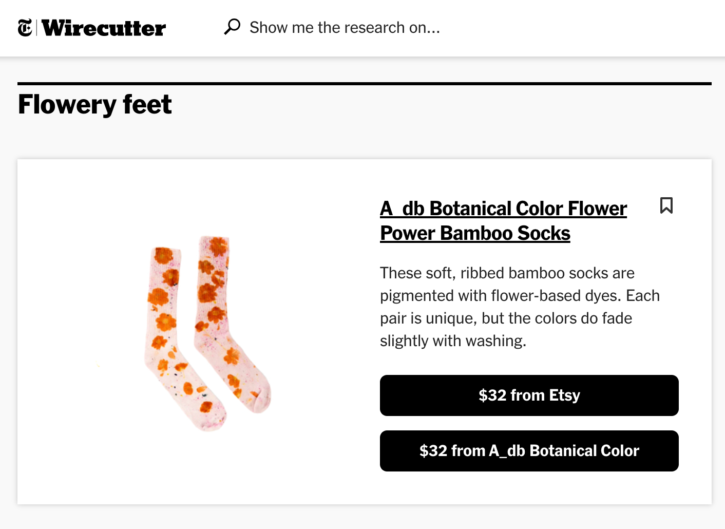Image resolution: width=725 pixels, height=529 pixels.
Task: Click "Power Bamboo Socks" in the title
Action: (x=475, y=233)
